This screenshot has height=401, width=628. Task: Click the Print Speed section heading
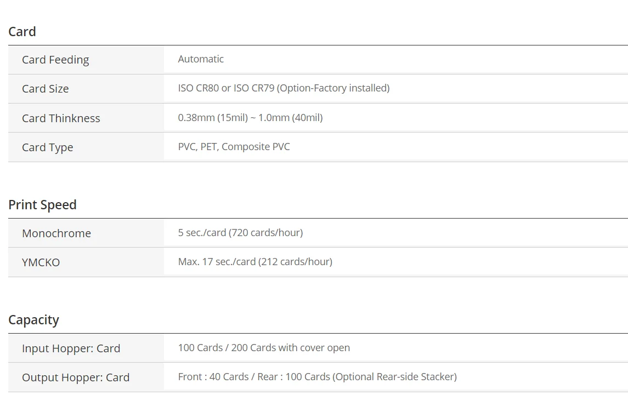pyautogui.click(x=42, y=205)
